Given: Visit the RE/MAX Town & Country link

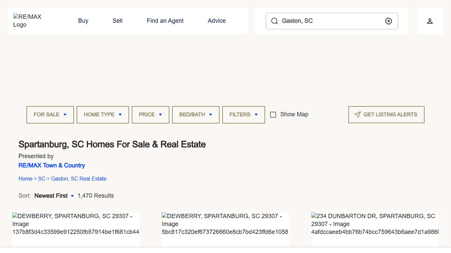Looking at the screenshot, I should (52, 165).
